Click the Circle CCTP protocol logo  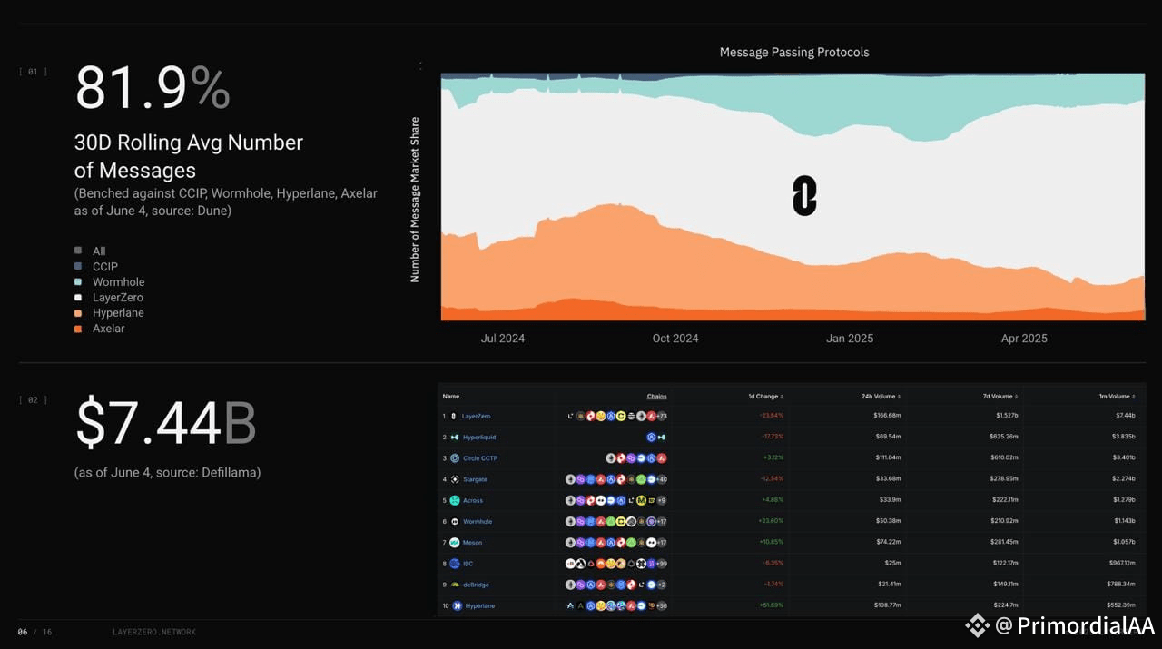pyautogui.click(x=454, y=458)
